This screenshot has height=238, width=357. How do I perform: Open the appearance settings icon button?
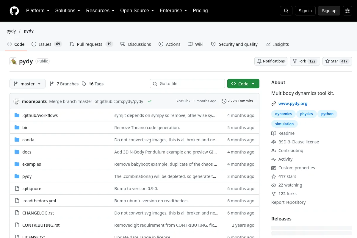[x=347, y=11]
